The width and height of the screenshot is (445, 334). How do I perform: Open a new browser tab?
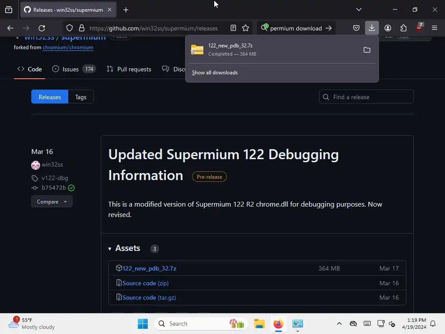[x=126, y=10]
